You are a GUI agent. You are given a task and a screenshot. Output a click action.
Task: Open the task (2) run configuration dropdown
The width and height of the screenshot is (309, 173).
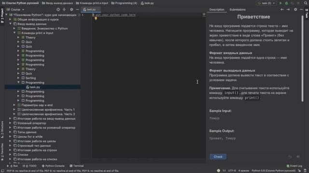(266, 3)
